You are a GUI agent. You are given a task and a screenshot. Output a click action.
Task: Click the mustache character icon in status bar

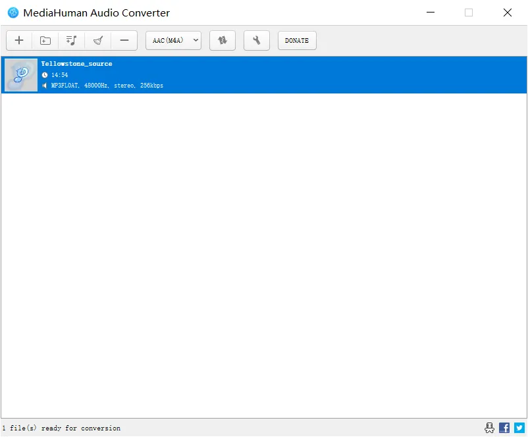[x=489, y=428]
